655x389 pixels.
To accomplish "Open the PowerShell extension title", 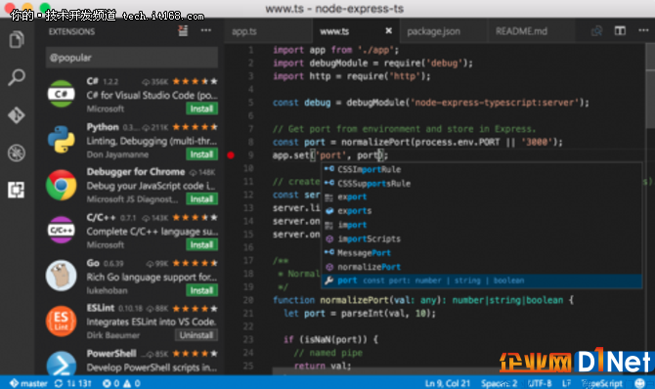I will [111, 354].
